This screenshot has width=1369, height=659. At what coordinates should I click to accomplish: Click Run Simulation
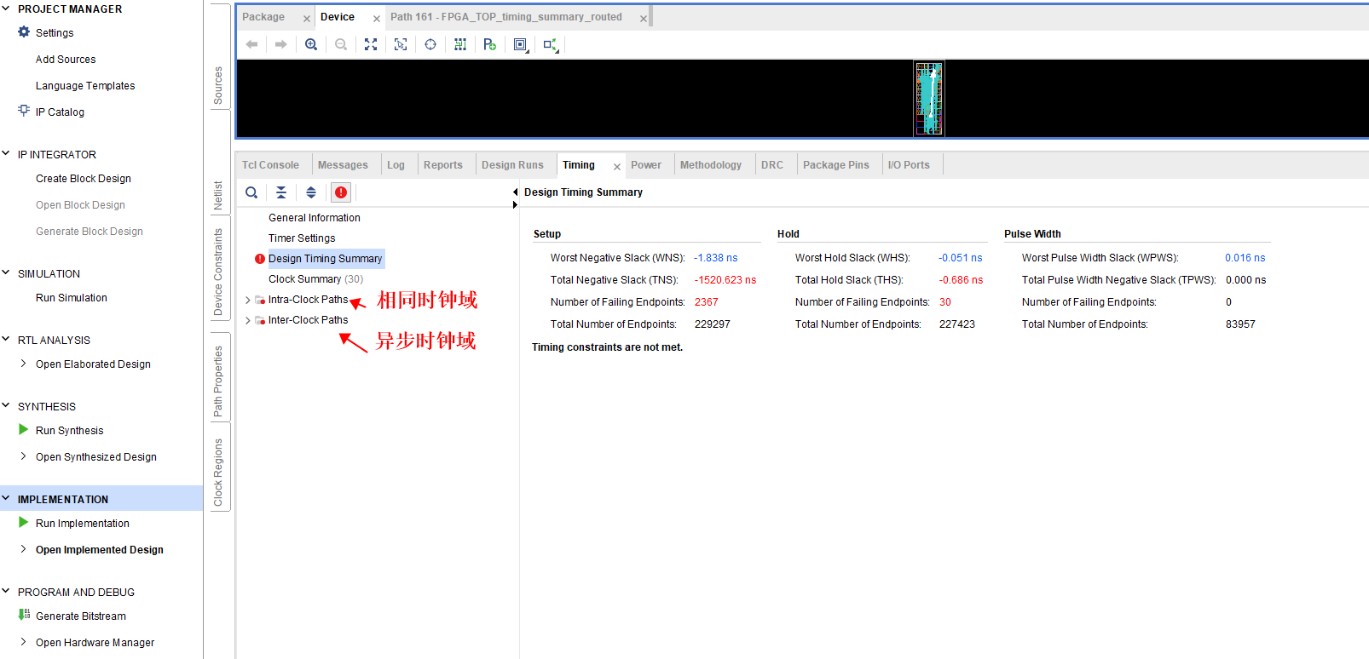72,298
